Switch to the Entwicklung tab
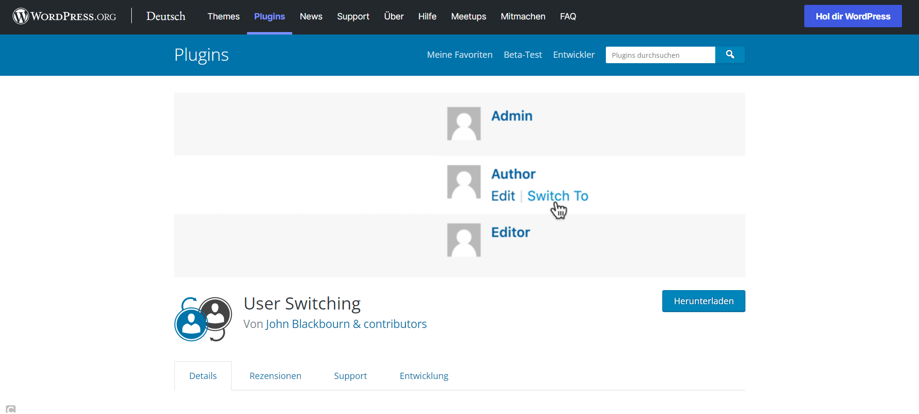The height and width of the screenshot is (414, 919). pos(424,376)
